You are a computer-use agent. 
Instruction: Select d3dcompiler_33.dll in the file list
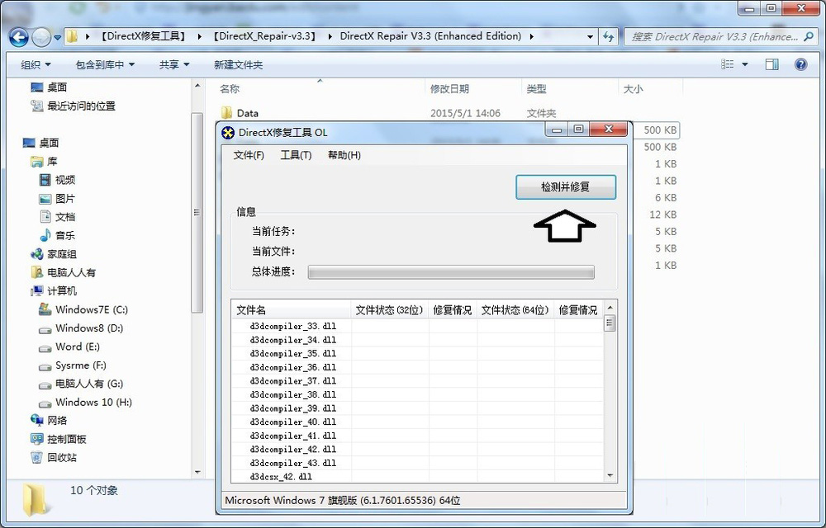293,326
